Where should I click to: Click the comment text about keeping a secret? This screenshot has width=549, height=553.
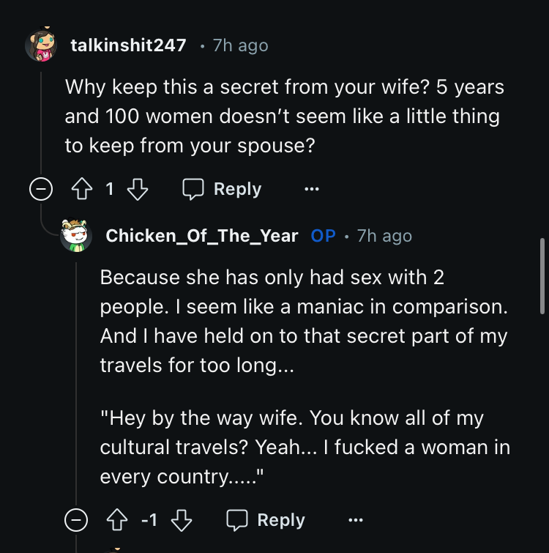284,116
